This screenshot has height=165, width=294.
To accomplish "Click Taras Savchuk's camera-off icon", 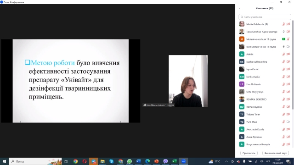I will pyautogui.click(x=288, y=32).
